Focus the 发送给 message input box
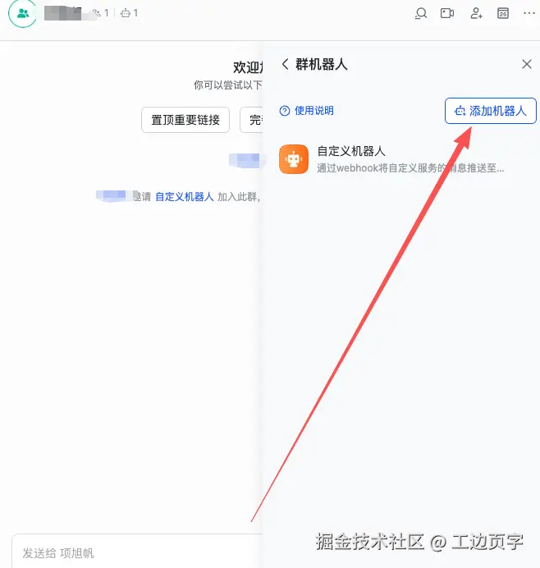 (138, 551)
